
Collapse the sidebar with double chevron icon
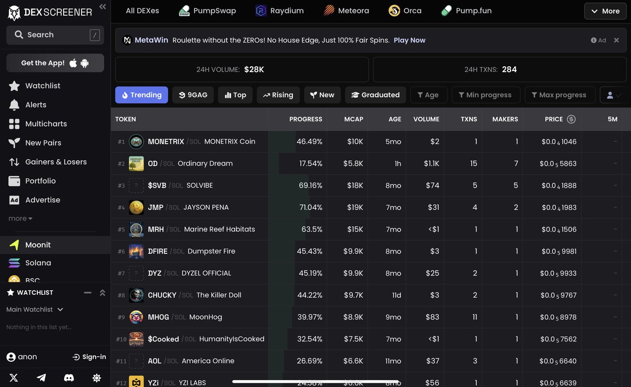tap(103, 7)
